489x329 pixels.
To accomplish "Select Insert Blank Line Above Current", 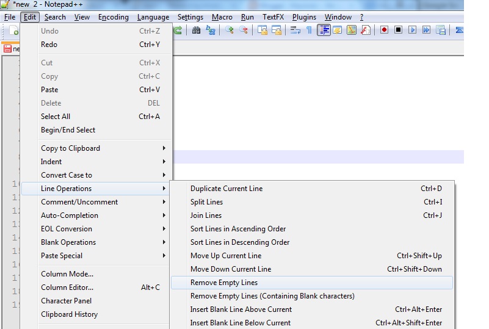I will tap(312, 309).
